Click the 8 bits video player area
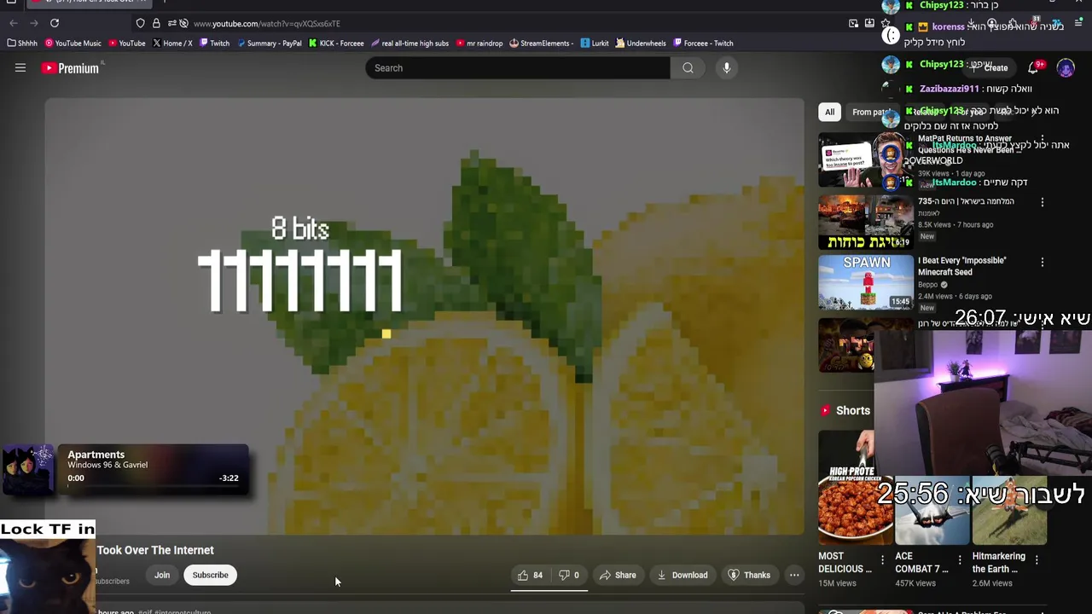The height and width of the screenshot is (614, 1092). coord(424,316)
